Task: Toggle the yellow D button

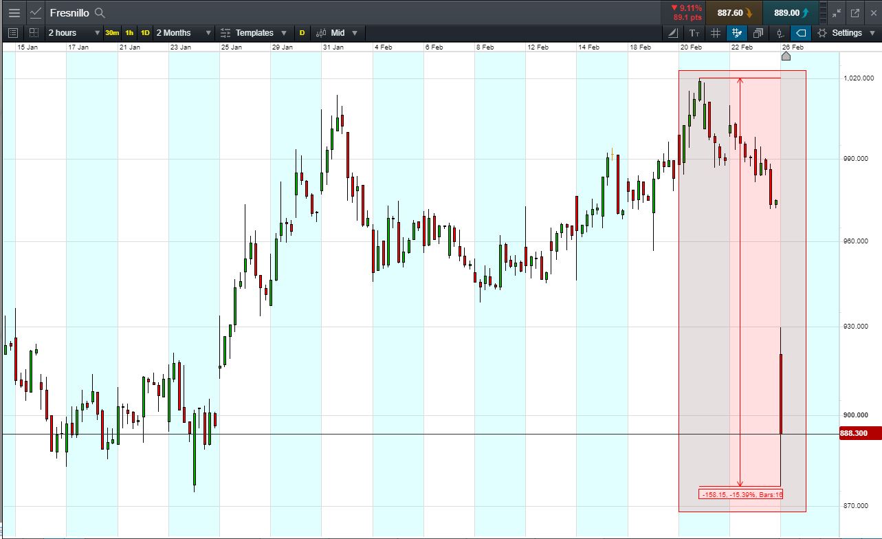Action: click(x=302, y=33)
